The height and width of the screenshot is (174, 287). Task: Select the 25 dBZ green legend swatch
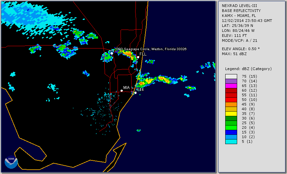(231, 123)
